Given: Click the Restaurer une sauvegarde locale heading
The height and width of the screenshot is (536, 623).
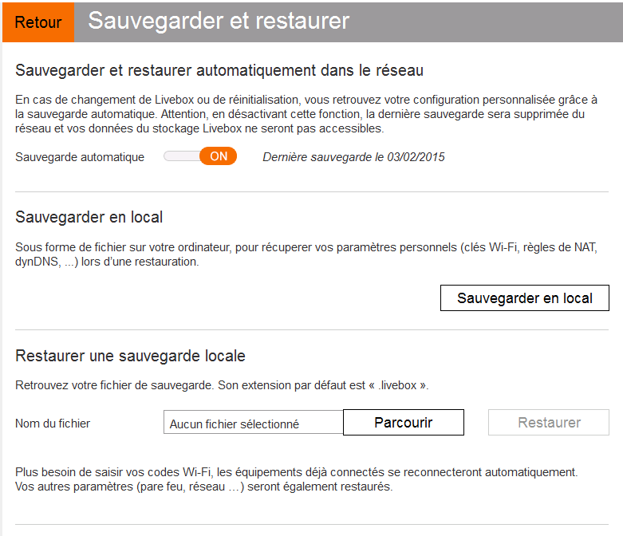Looking at the screenshot, I should 130,356.
